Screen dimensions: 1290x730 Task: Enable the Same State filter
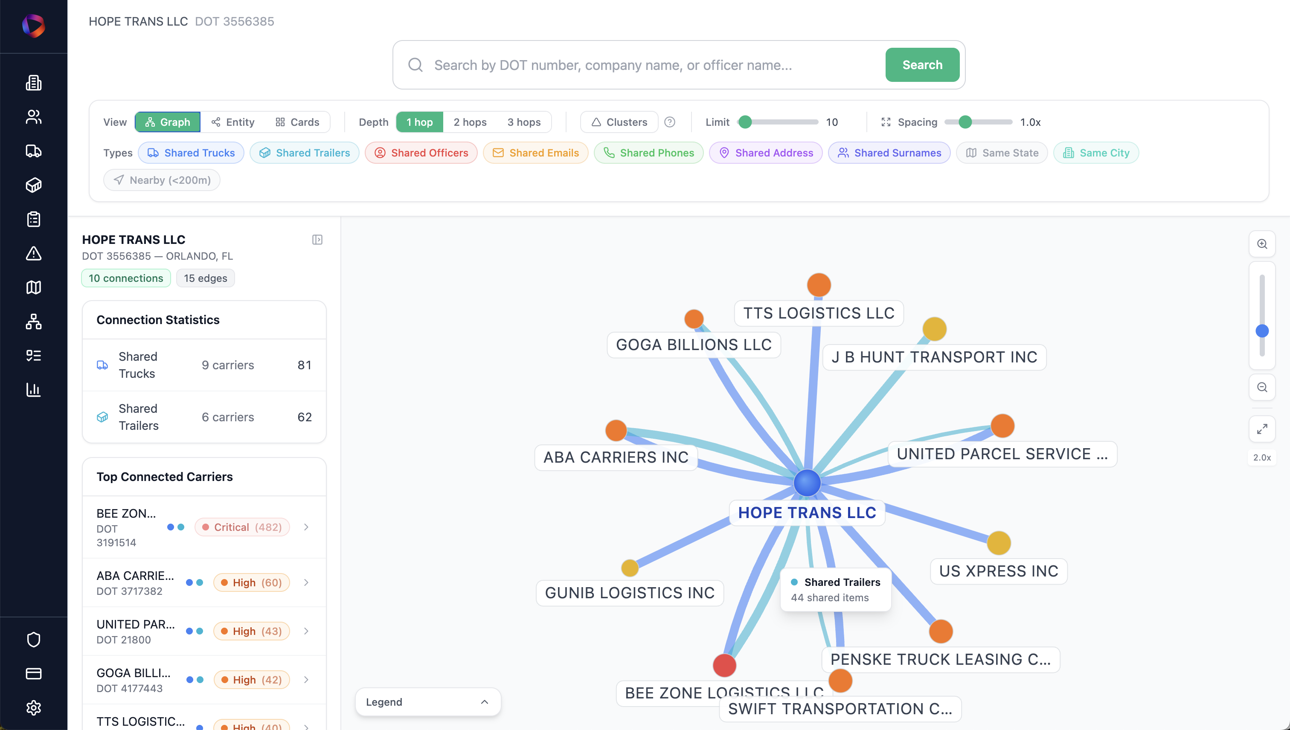[x=1002, y=152]
